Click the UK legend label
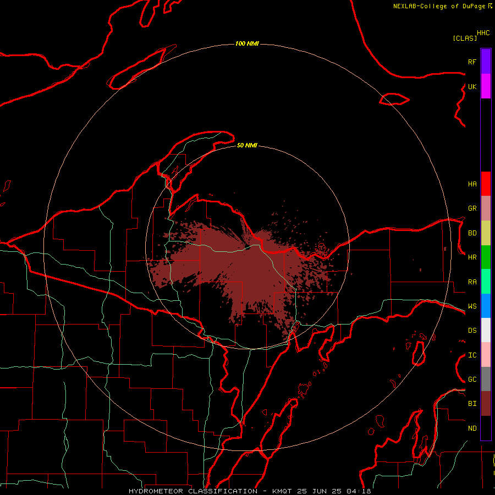This screenshot has width=495, height=495. point(472,86)
